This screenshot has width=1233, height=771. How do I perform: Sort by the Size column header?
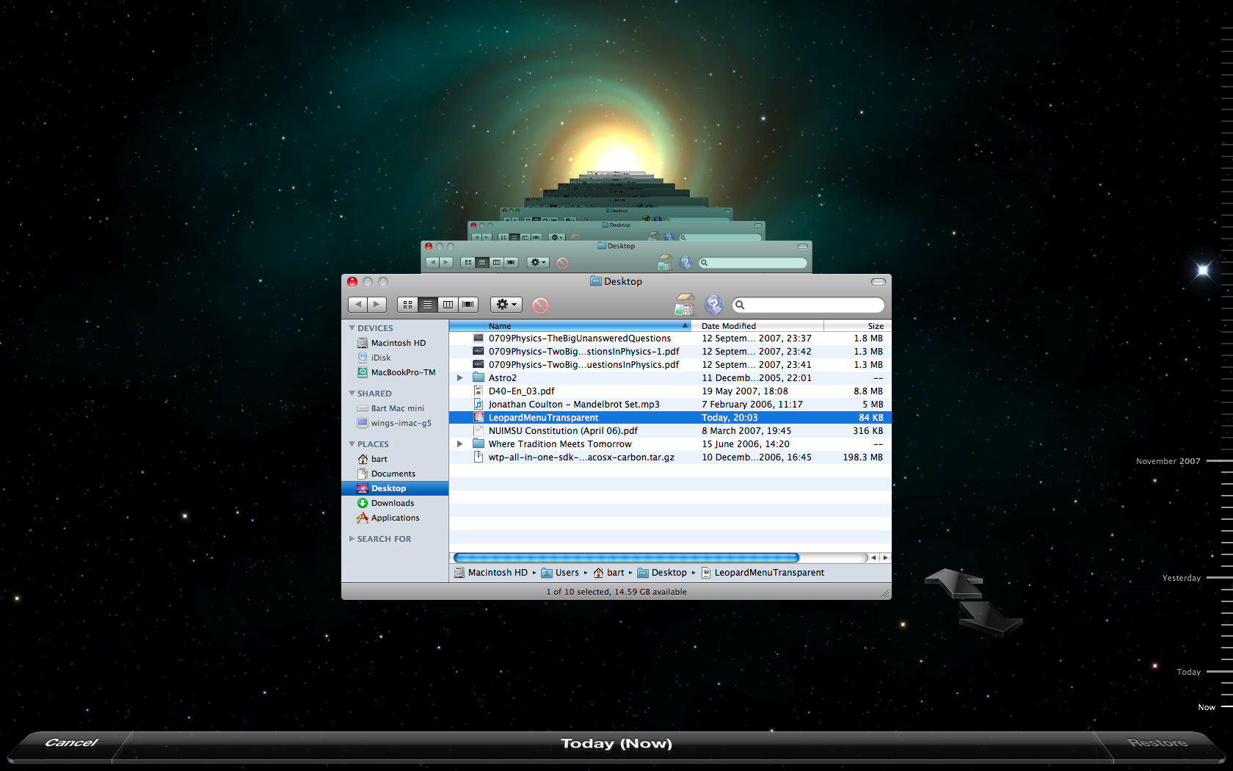pos(858,326)
